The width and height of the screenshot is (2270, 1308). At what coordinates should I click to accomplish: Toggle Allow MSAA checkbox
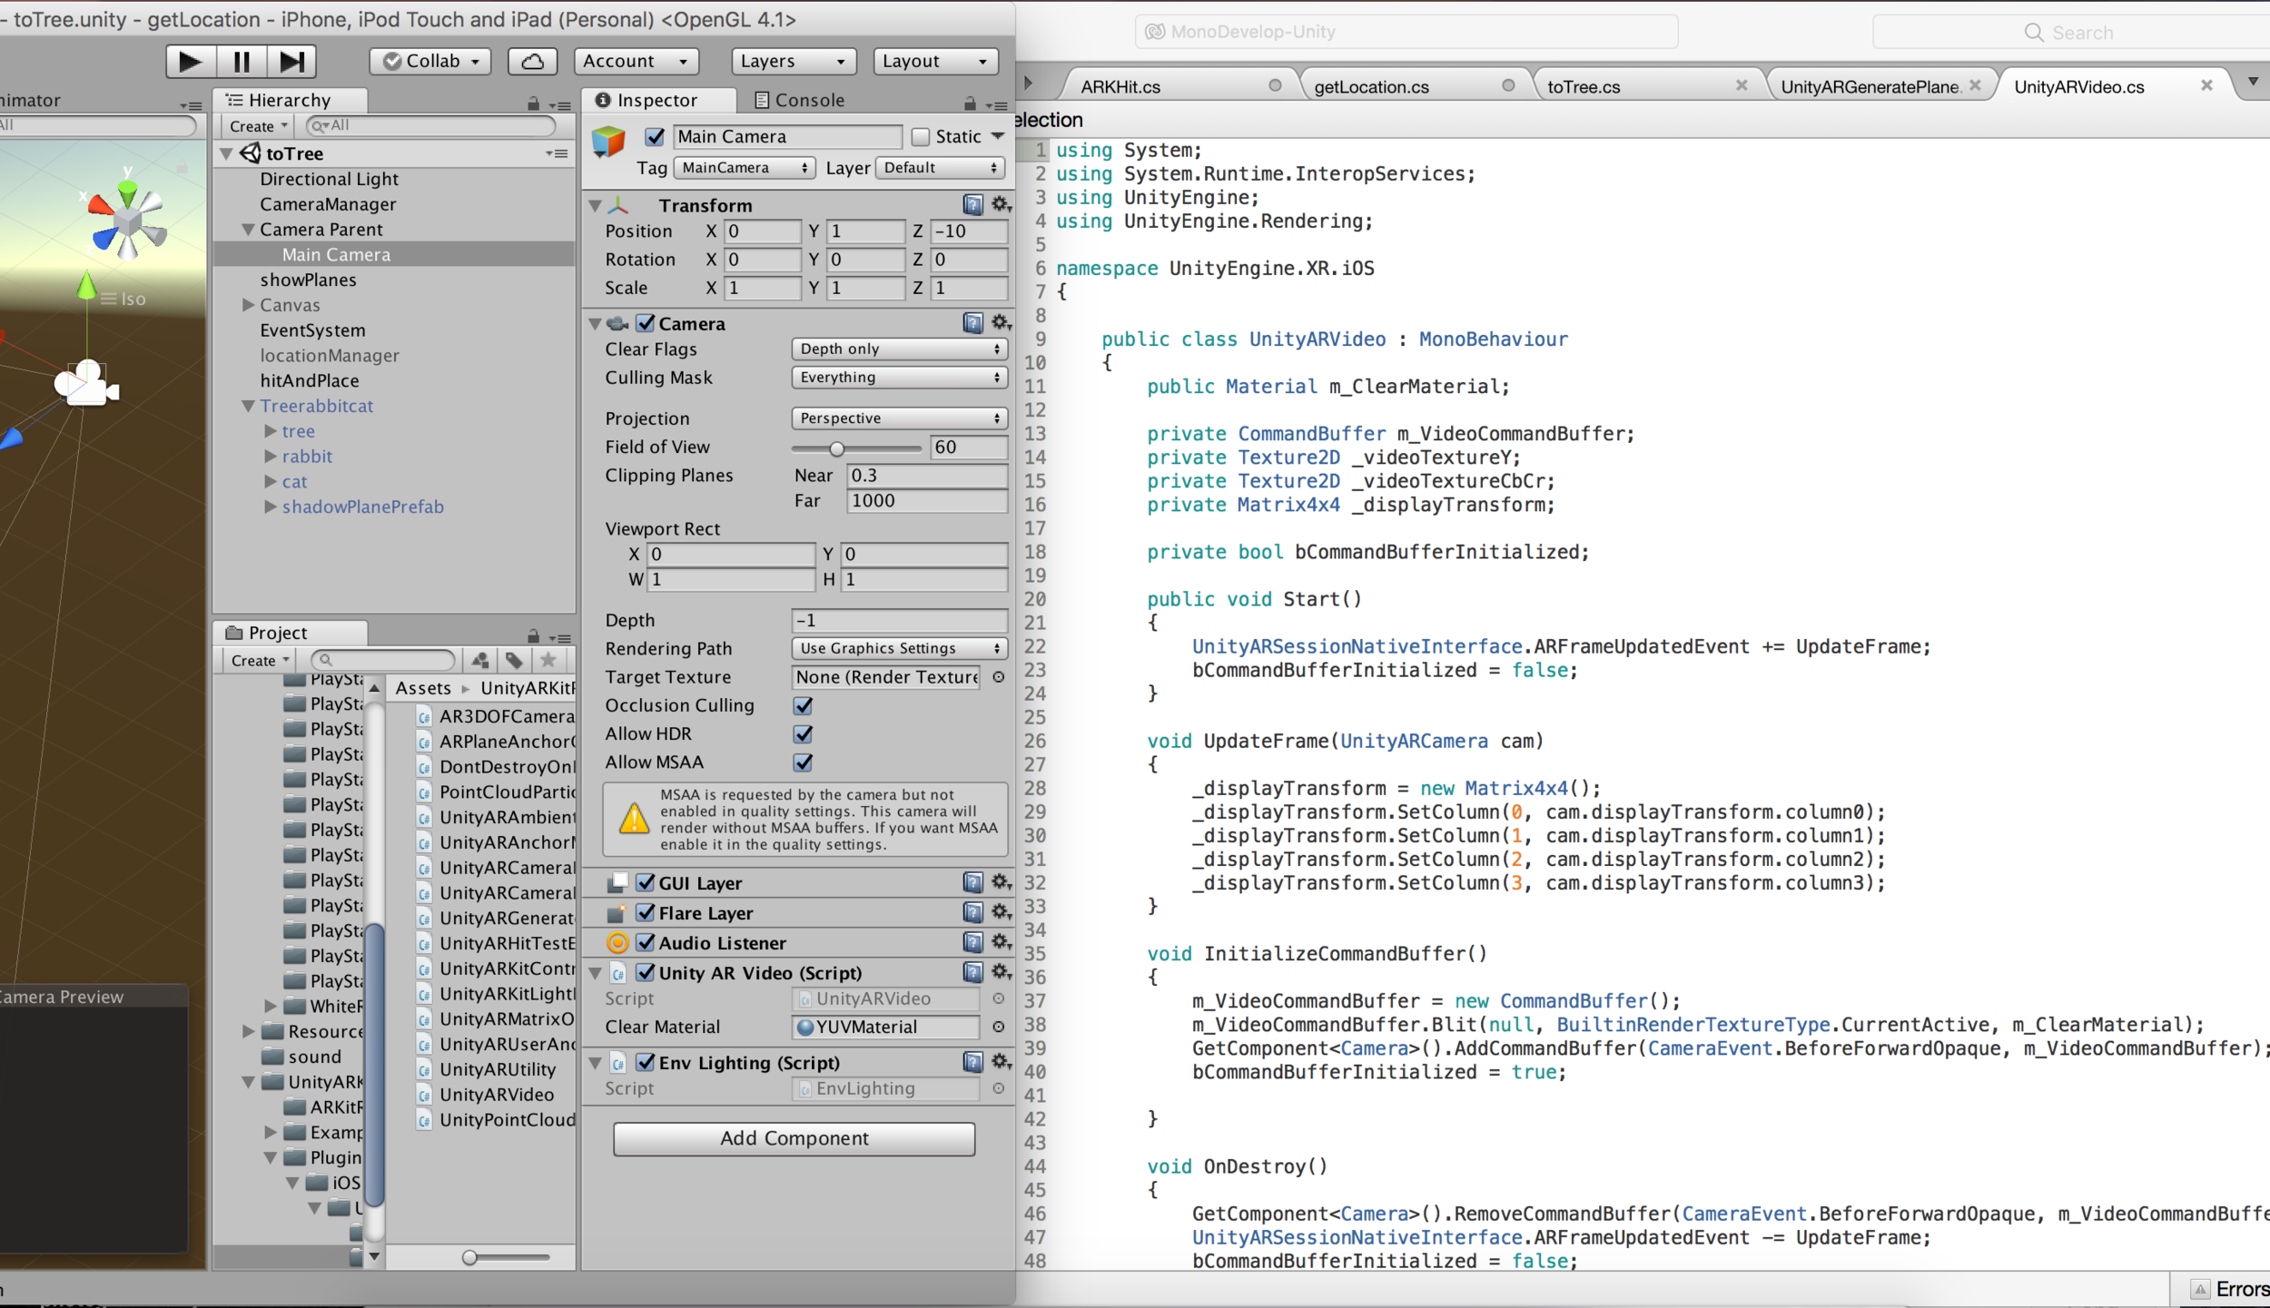[803, 762]
